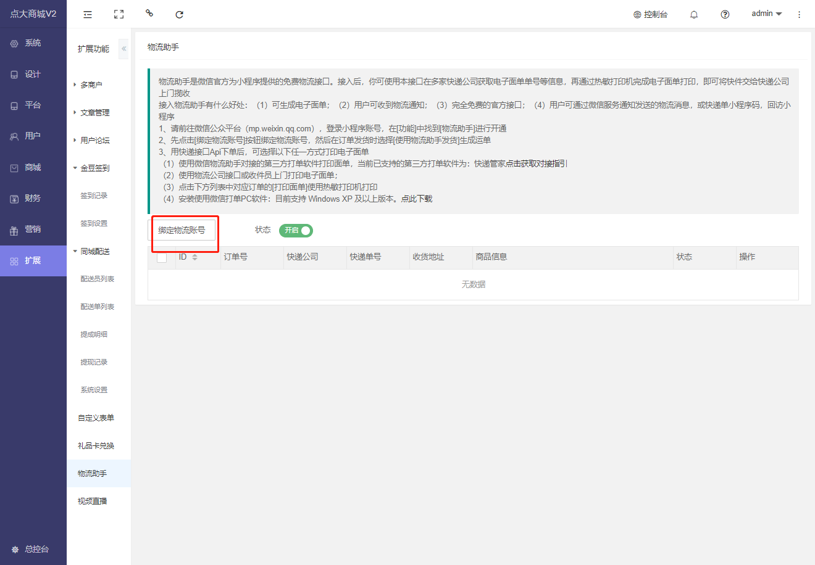
Task: Expand the 多商户 submenu
Action: click(91, 85)
